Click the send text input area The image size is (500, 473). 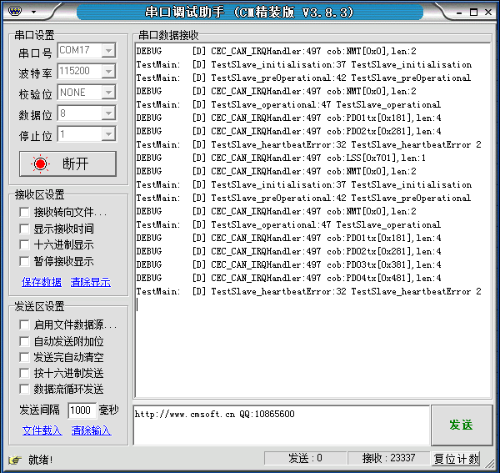point(282,425)
